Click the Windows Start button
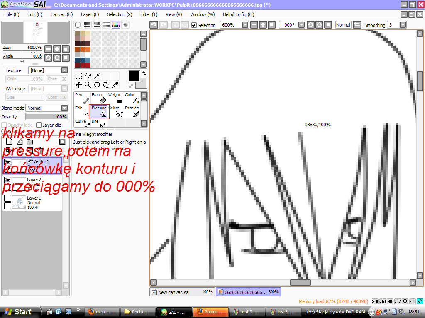The width and height of the screenshot is (425, 318). [x=20, y=312]
